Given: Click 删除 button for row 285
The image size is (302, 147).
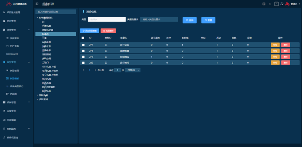Looking at the screenshot, I should pyautogui.click(x=286, y=63).
